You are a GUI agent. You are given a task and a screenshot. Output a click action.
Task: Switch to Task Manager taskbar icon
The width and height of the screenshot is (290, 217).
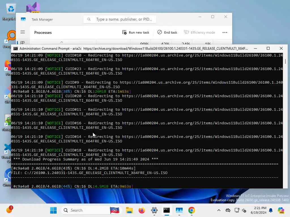pyautogui.click(x=179, y=210)
